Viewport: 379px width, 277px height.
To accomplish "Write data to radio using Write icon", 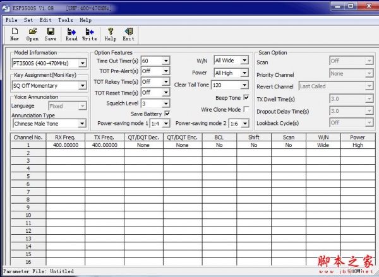I will coord(89,34).
